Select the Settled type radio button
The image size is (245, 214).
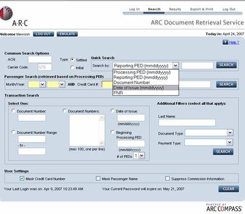click(x=72, y=59)
